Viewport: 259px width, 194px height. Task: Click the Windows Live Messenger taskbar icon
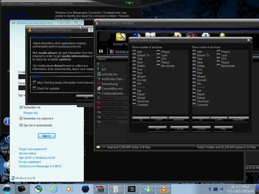(147, 189)
